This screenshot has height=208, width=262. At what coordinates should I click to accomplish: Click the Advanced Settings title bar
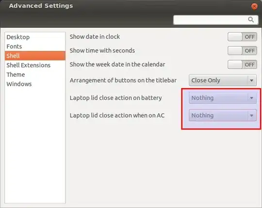127,6
